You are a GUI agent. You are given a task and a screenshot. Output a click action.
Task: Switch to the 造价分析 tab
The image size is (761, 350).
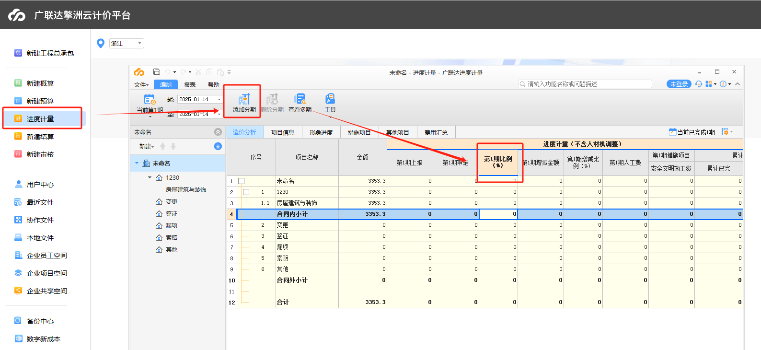[x=244, y=132]
